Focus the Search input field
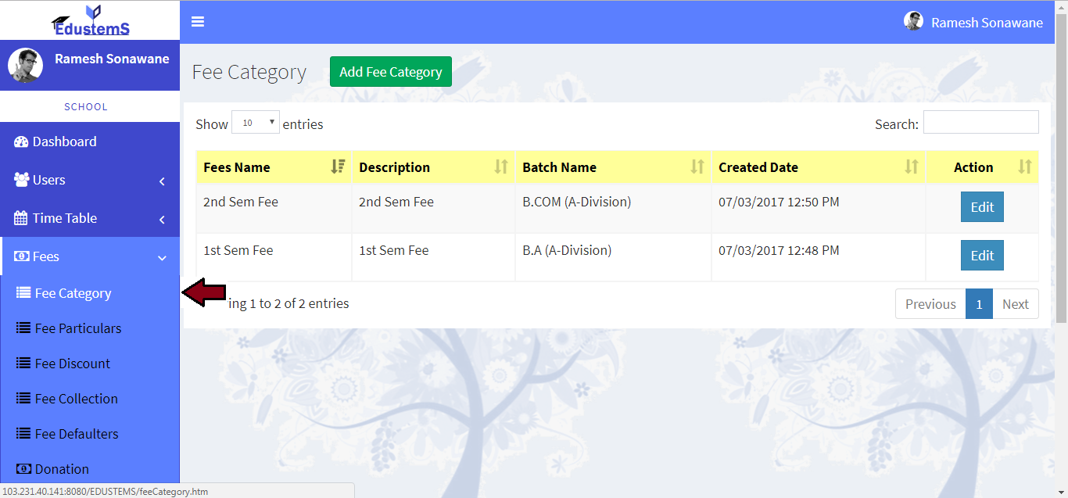Image resolution: width=1068 pixels, height=498 pixels. click(980, 123)
